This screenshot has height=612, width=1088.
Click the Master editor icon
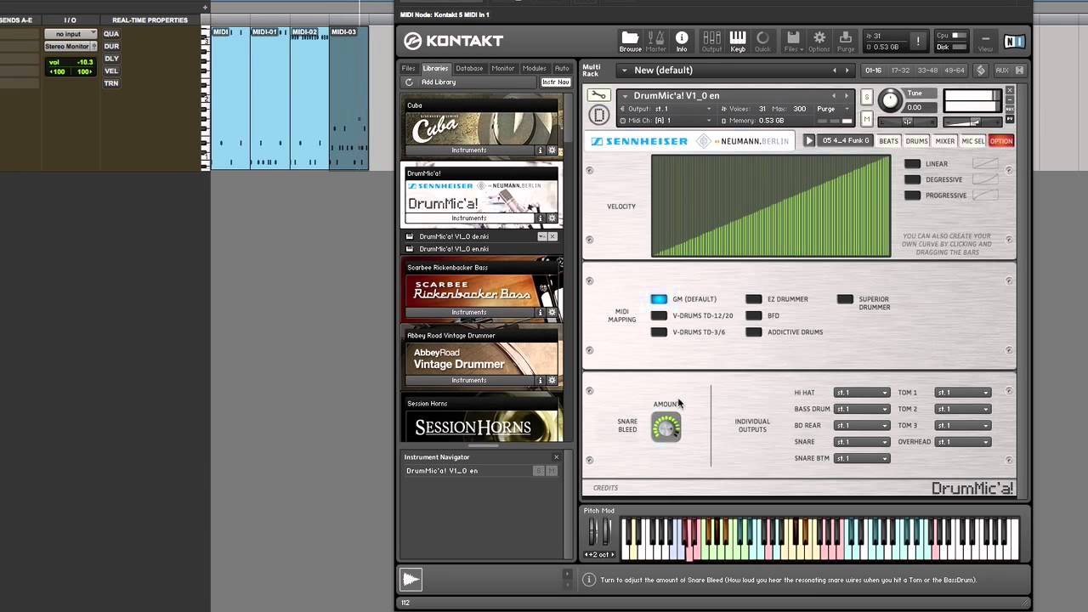click(x=656, y=41)
